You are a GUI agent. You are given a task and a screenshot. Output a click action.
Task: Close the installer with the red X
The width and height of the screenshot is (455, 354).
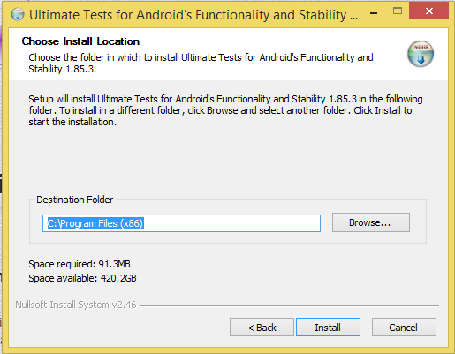[x=428, y=11]
